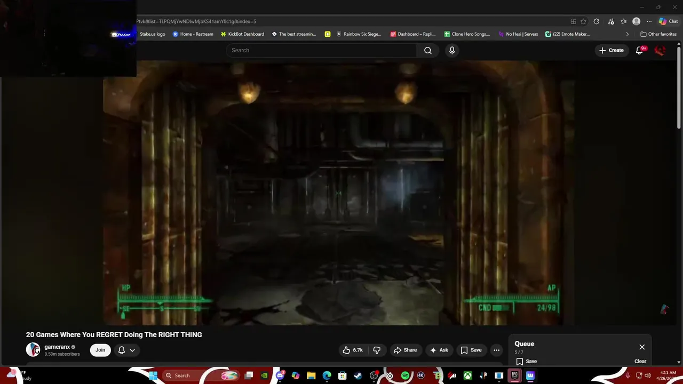This screenshot has height=384, width=683.
Task: Open the system tray volume icon
Action: coord(647,375)
